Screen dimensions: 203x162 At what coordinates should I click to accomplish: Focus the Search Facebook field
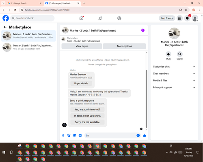[x=32, y=18]
